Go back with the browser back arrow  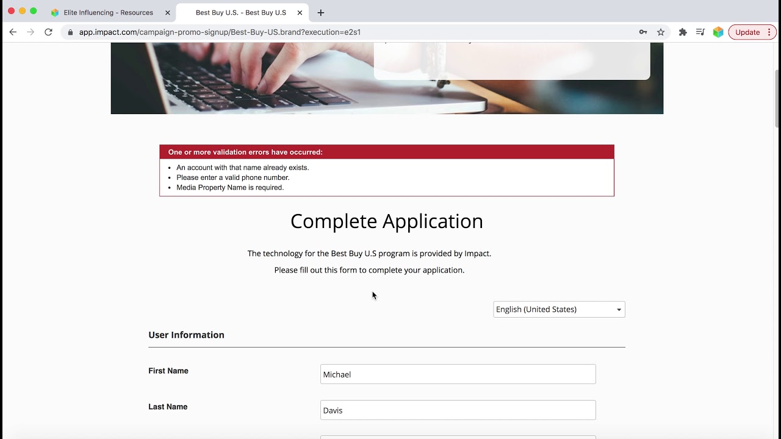click(x=13, y=32)
